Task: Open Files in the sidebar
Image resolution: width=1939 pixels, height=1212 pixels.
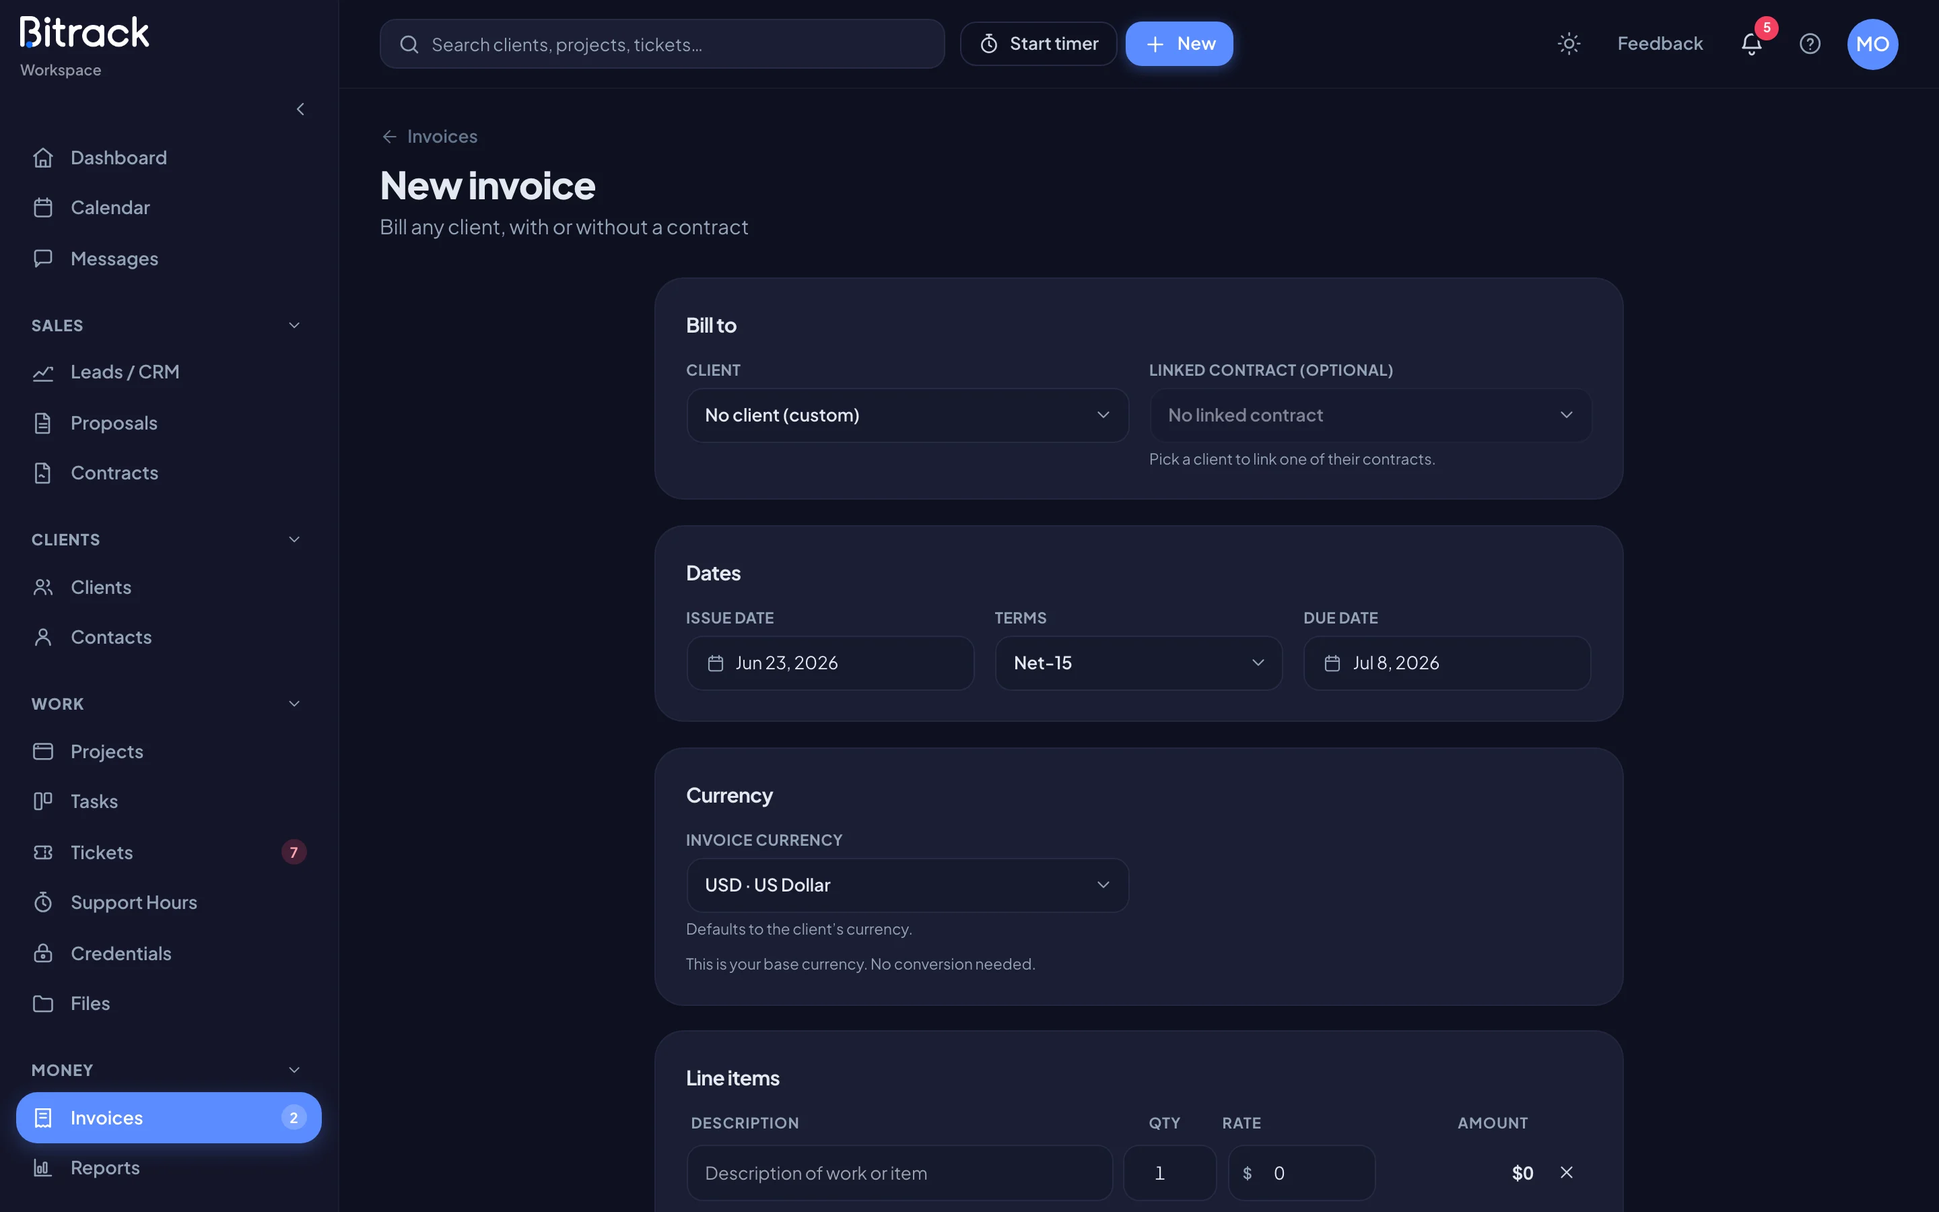Action: click(x=169, y=1003)
